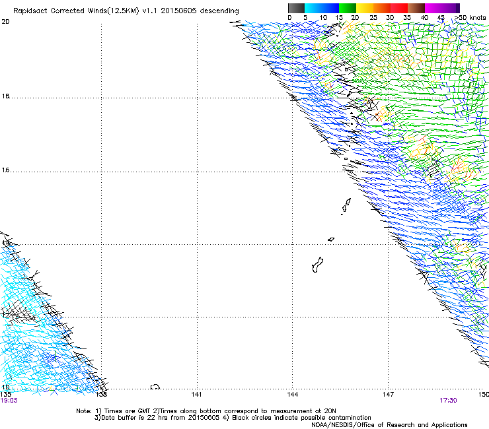Click the orange 25-30 knots legend segment
Image resolution: width=489 pixels, height=429 pixels.
pos(382,8)
